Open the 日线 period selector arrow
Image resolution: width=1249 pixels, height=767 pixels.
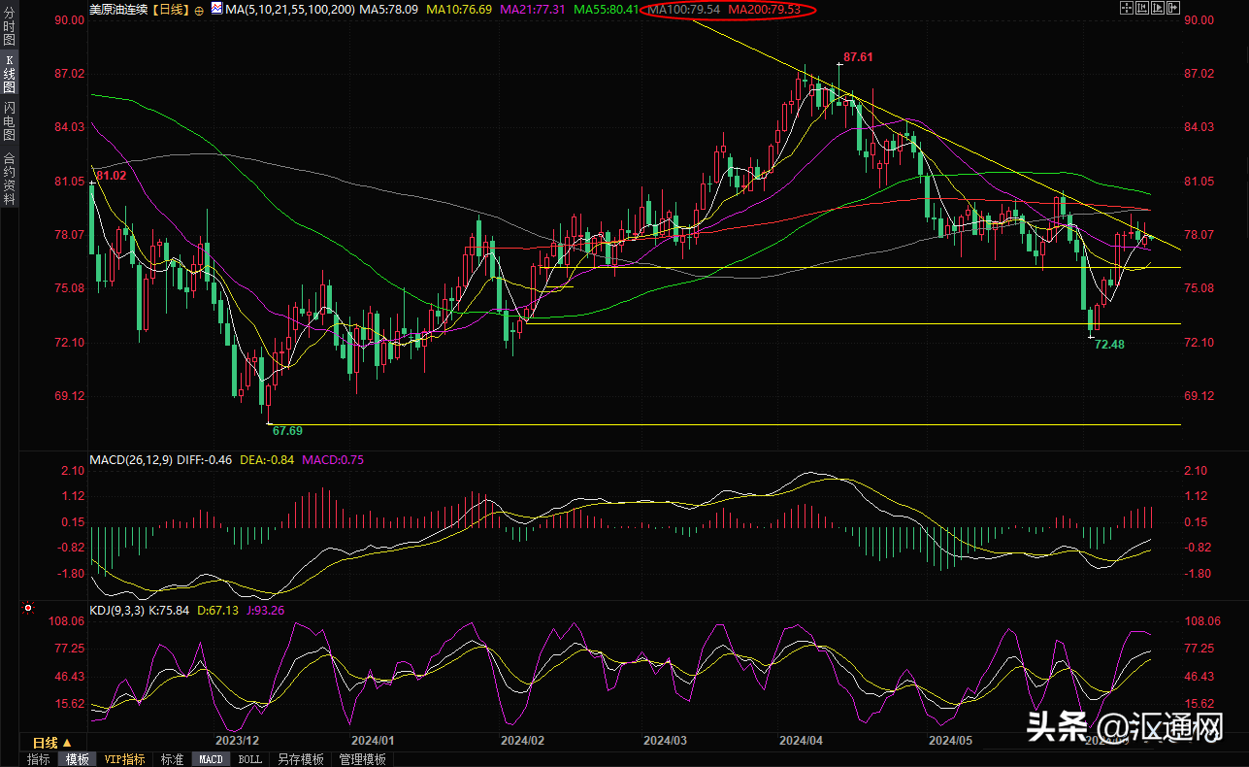[67, 743]
